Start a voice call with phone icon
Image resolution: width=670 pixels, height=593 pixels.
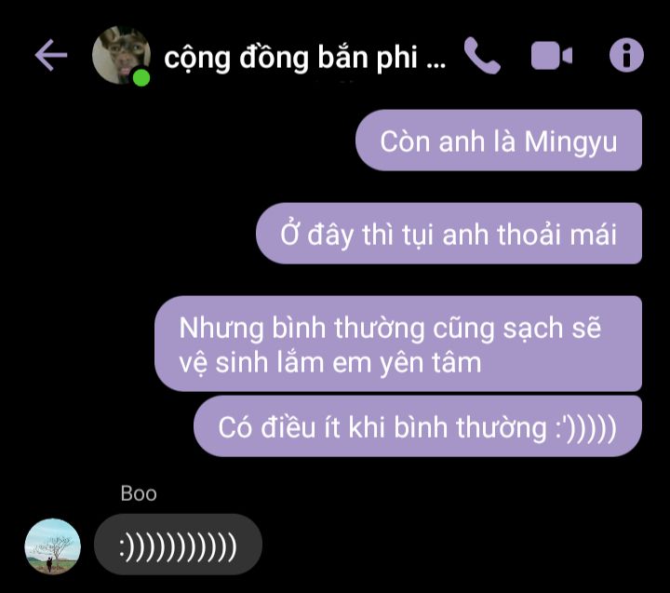pos(482,56)
